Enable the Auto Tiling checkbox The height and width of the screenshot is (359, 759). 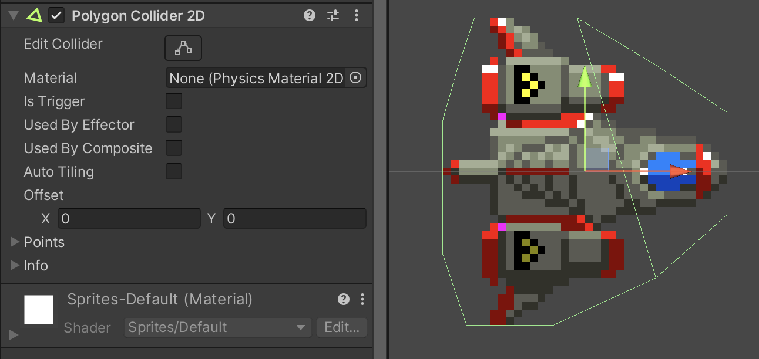(x=174, y=172)
